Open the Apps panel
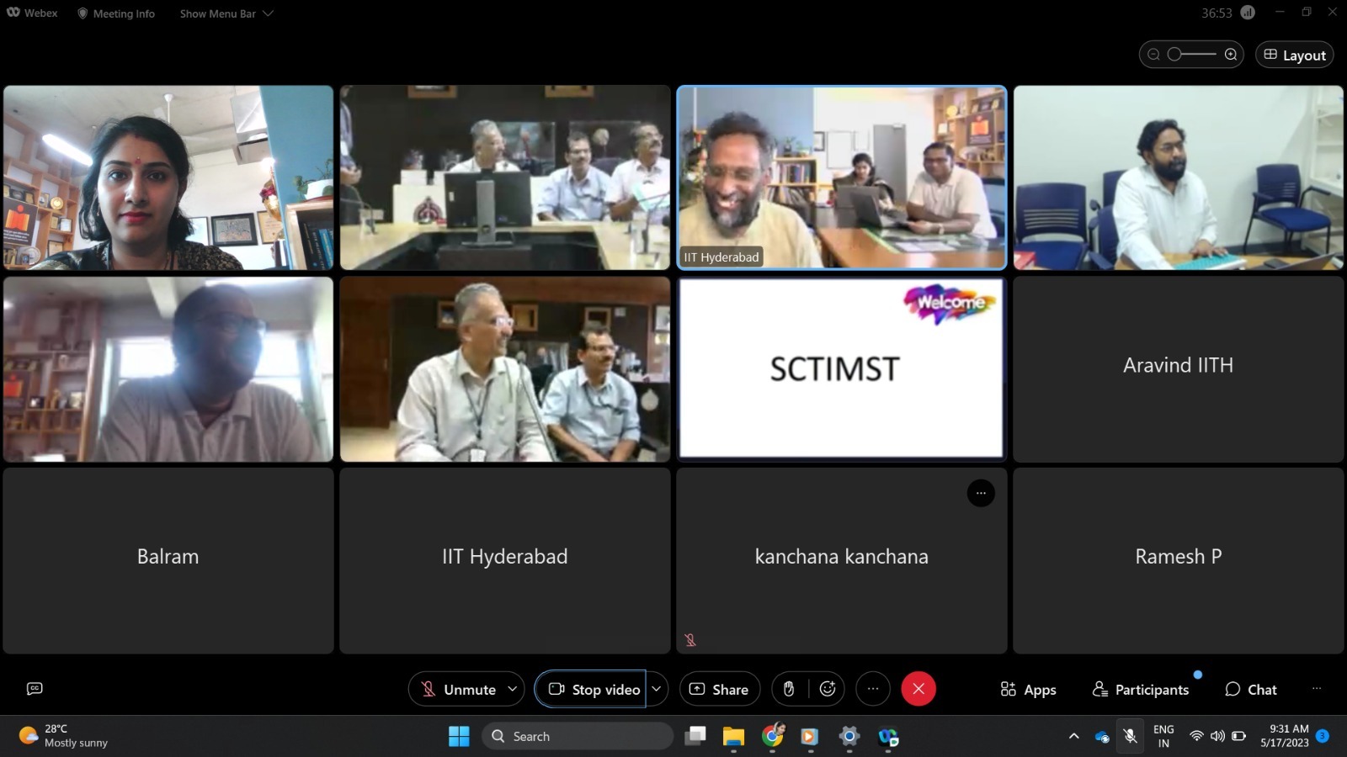This screenshot has width=1347, height=757. (x=1028, y=690)
